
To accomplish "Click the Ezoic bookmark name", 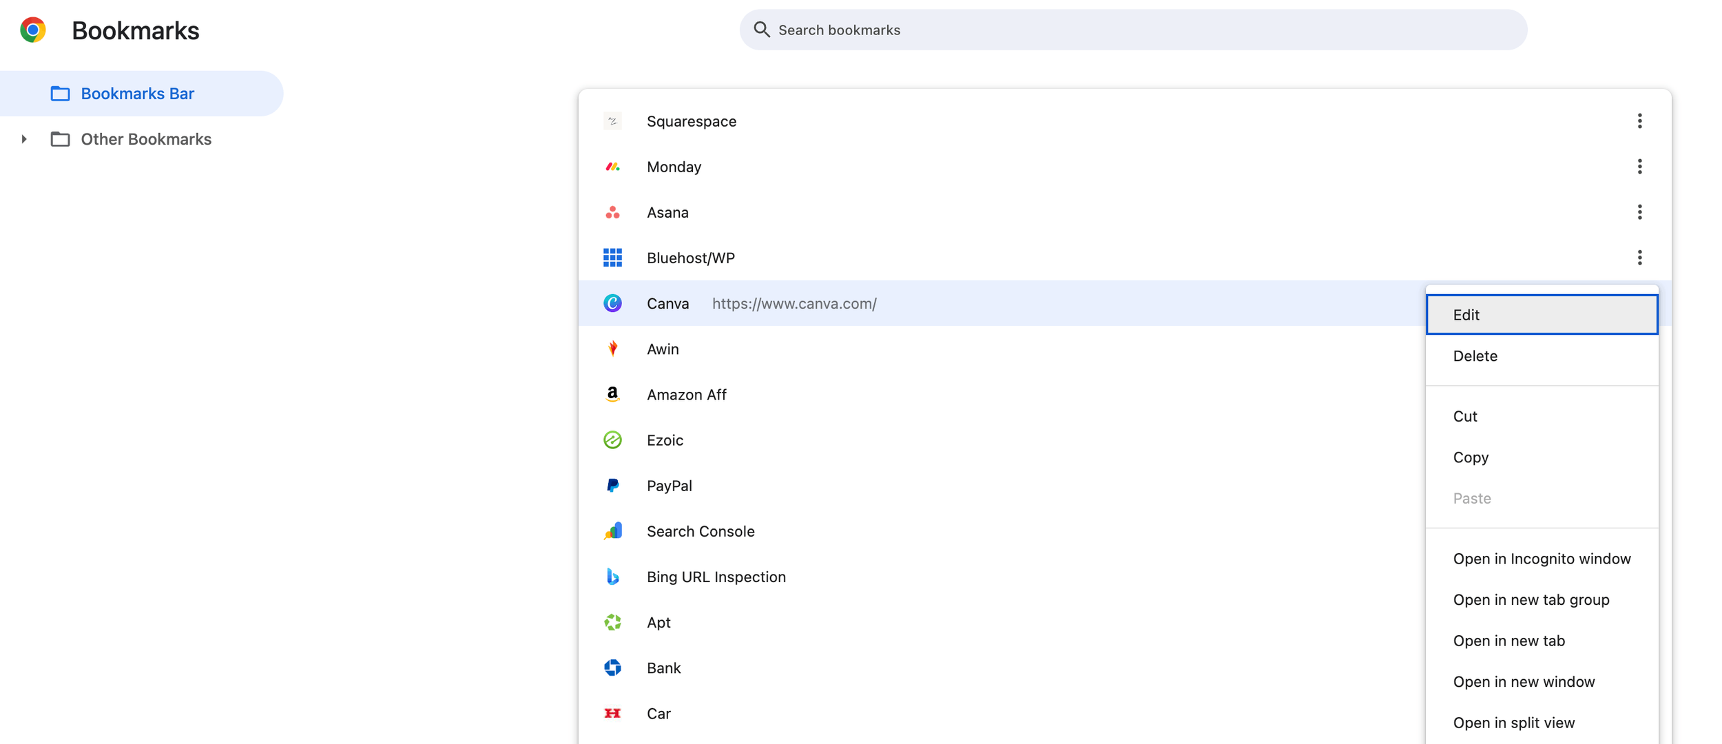I will click(x=665, y=440).
